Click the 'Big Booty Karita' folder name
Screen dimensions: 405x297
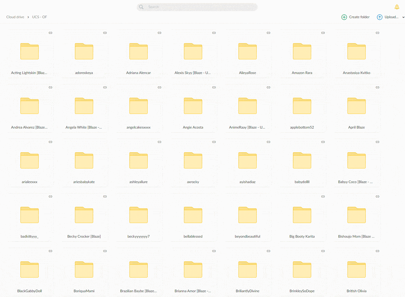(x=302, y=236)
